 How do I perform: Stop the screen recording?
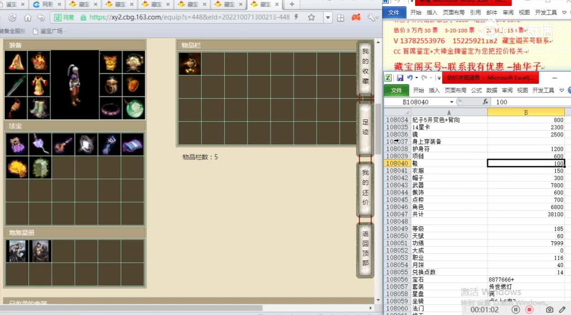coord(529,310)
